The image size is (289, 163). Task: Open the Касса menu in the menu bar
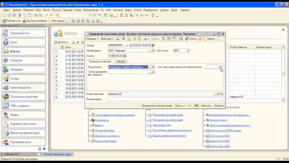[47, 10]
